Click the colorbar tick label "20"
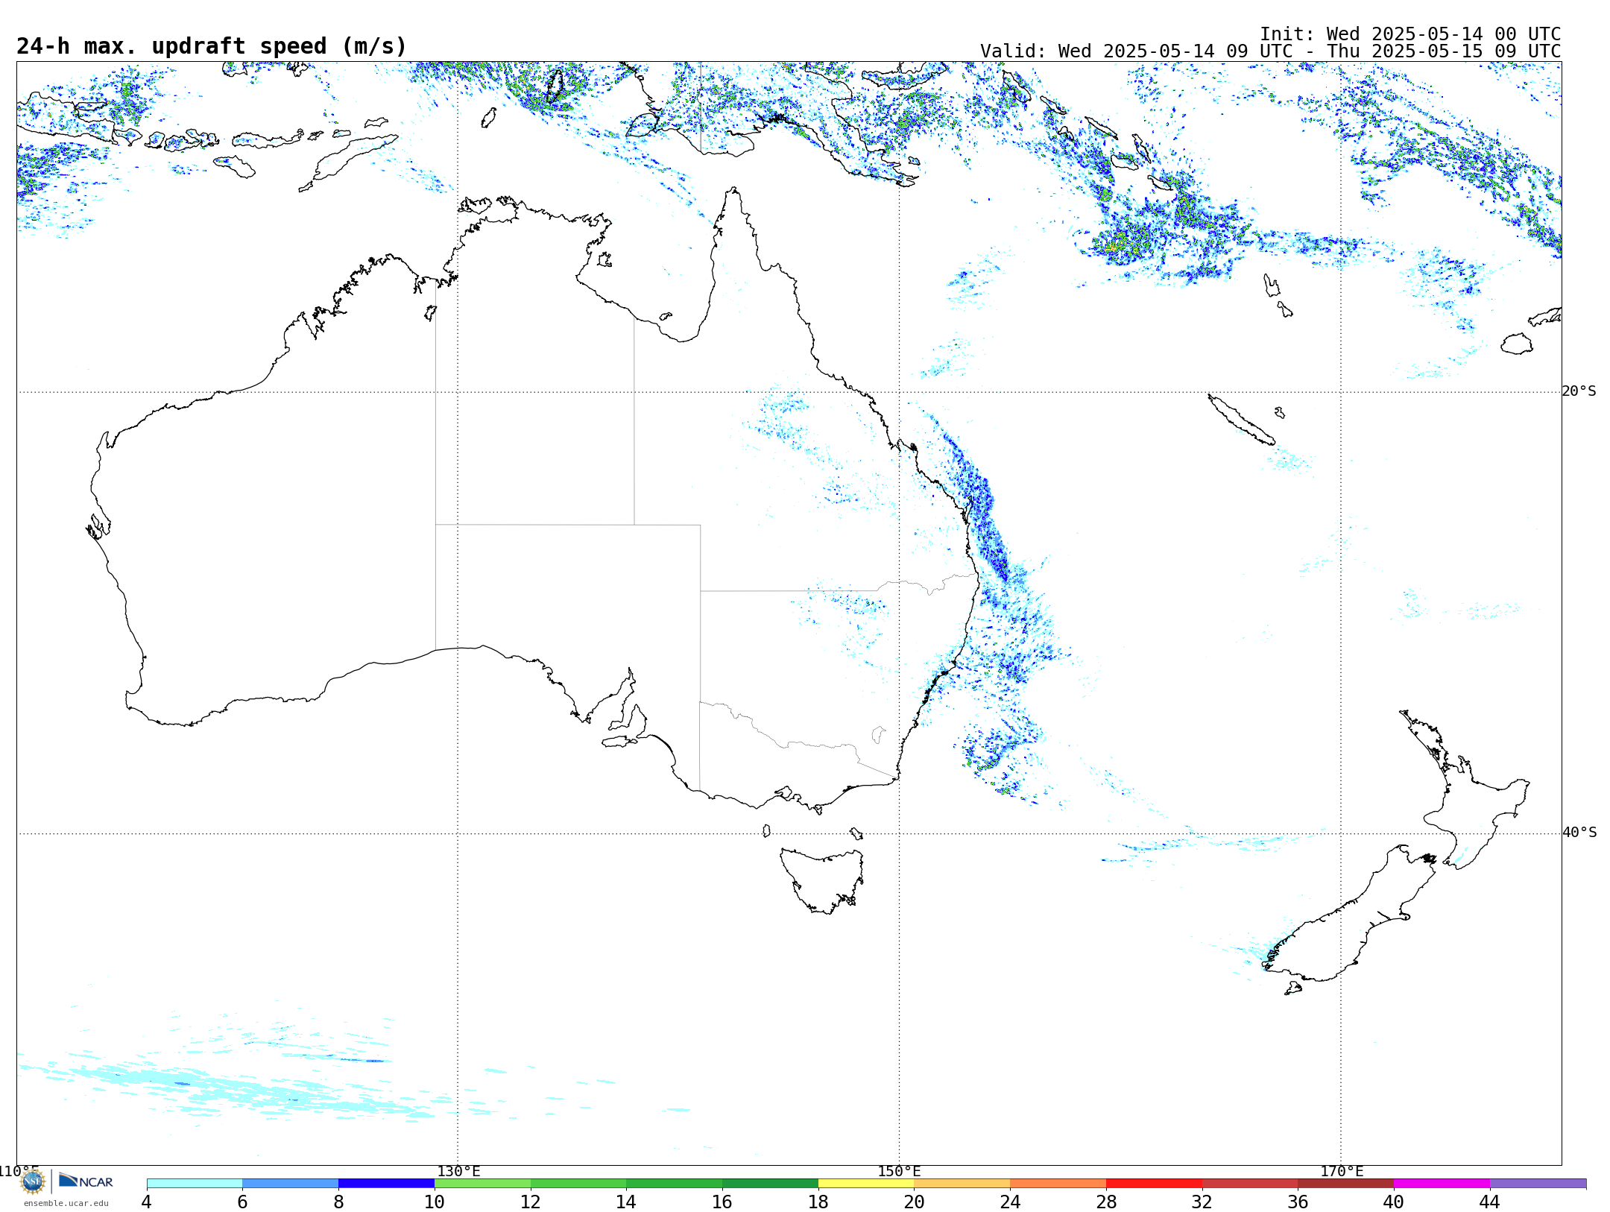The height and width of the screenshot is (1212, 1610). click(x=915, y=1202)
